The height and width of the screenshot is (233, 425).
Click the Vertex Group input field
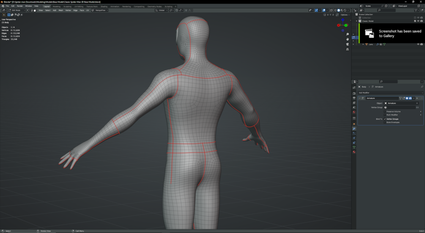click(x=400, y=107)
